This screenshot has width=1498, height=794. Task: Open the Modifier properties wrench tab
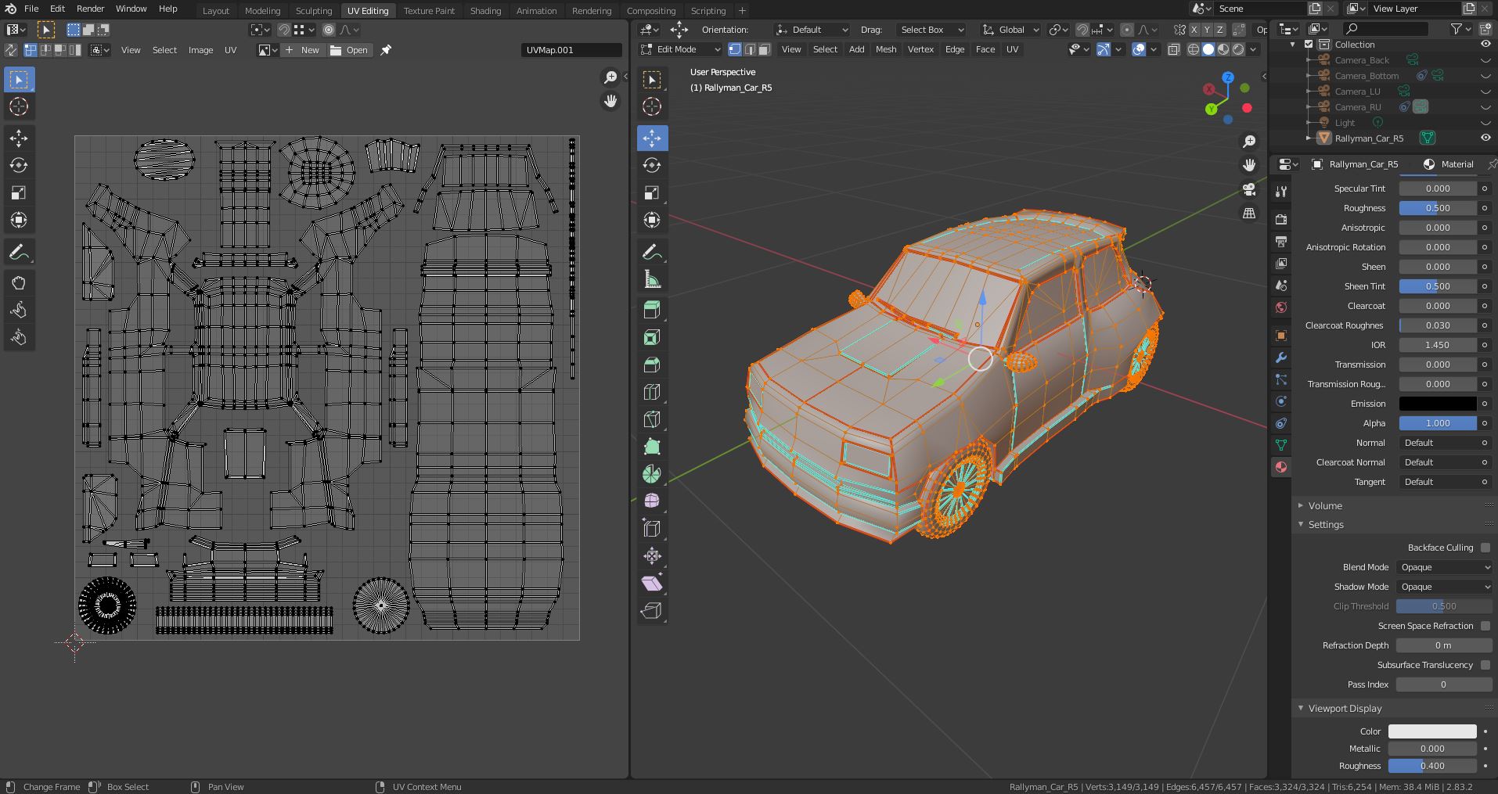point(1281,357)
